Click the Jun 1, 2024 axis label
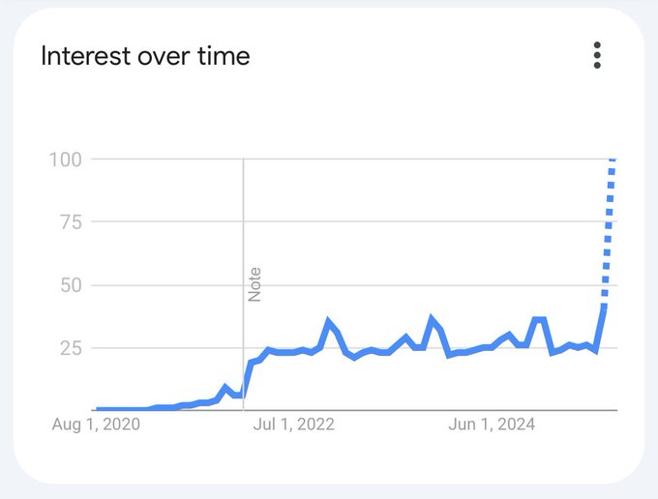 (492, 425)
